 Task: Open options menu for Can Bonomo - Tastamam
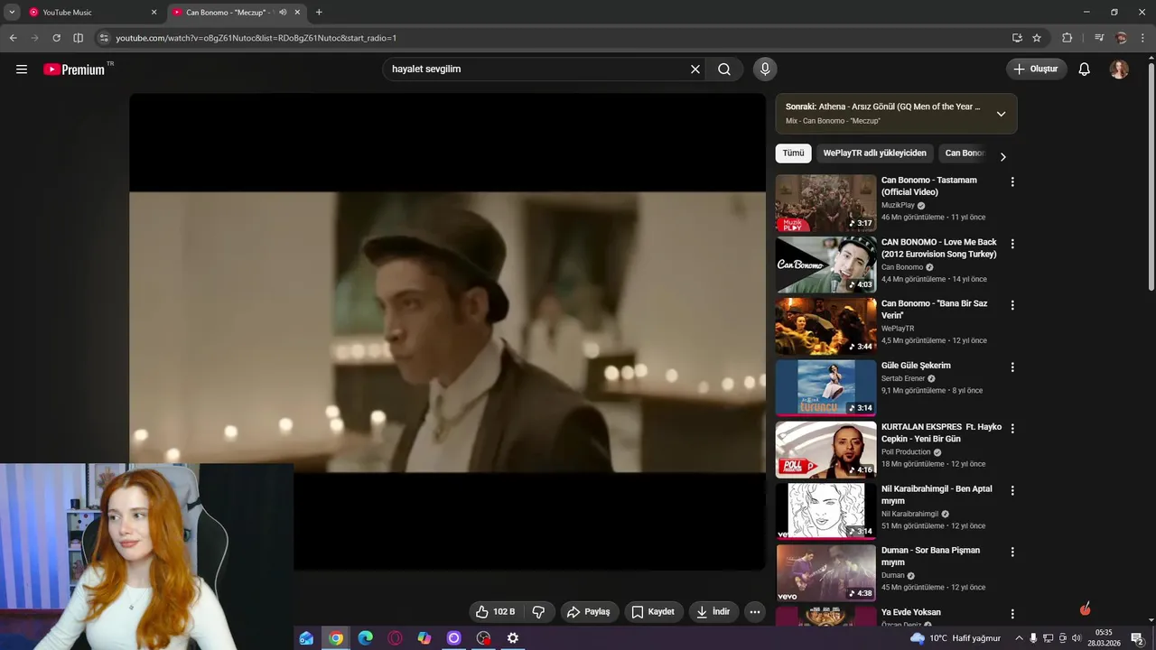click(1012, 181)
